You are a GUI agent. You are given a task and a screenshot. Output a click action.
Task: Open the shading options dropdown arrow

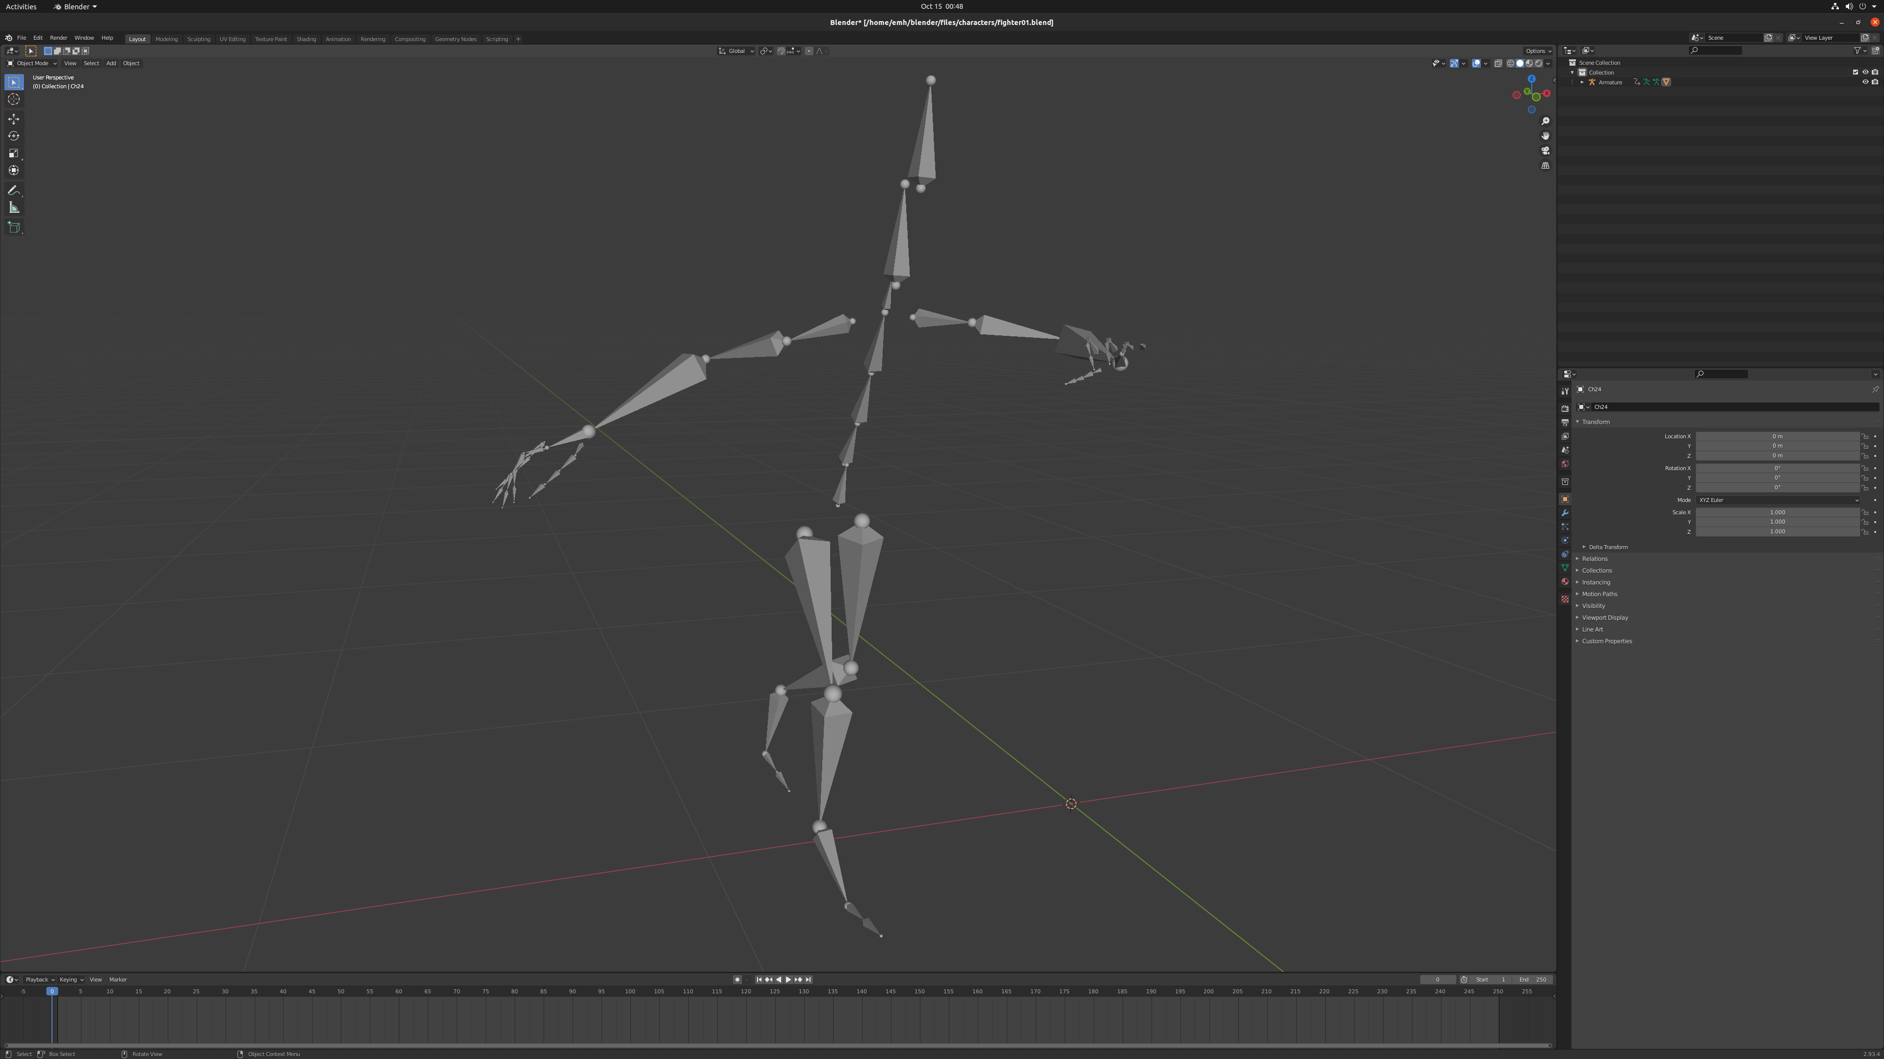pyautogui.click(x=1548, y=64)
